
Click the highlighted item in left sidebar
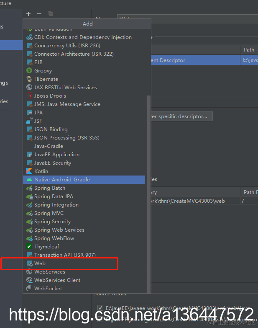click(x=11, y=45)
